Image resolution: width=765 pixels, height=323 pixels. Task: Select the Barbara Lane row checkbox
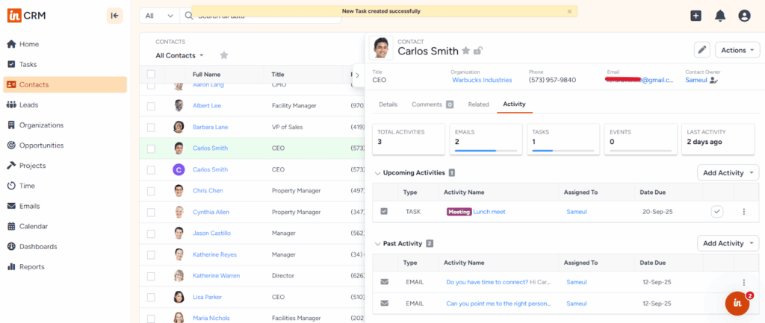pos(151,127)
